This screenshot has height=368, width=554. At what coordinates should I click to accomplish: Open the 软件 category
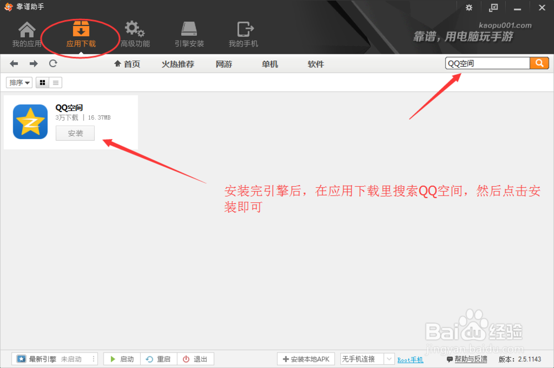point(316,64)
